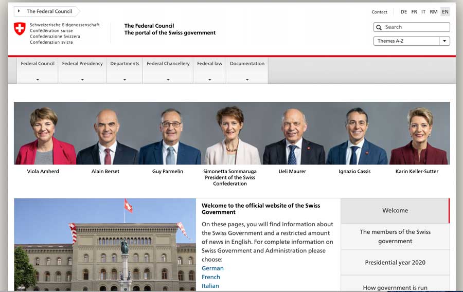The height and width of the screenshot is (292, 463).
Task: Click the name Ignazio Cassis
Action: 354,171
